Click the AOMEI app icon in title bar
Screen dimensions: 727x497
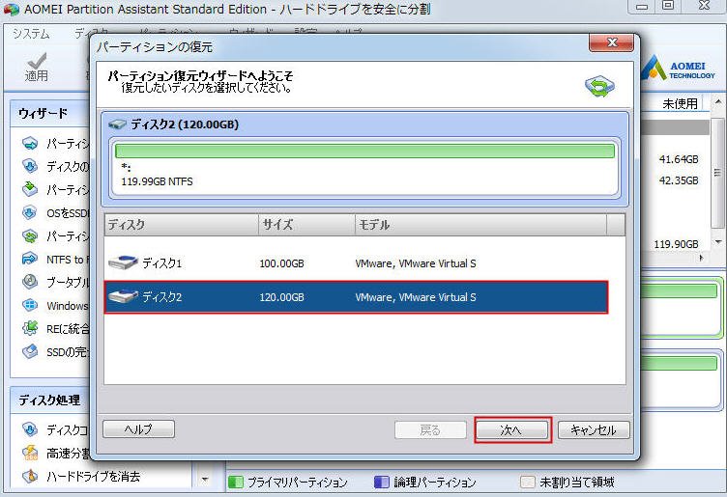[x=12, y=10]
